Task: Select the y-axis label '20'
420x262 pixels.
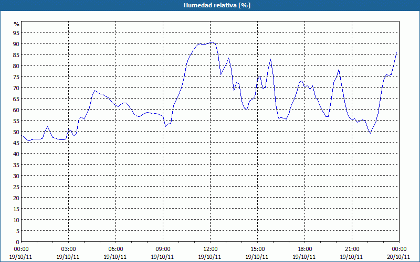Action: (x=17, y=198)
